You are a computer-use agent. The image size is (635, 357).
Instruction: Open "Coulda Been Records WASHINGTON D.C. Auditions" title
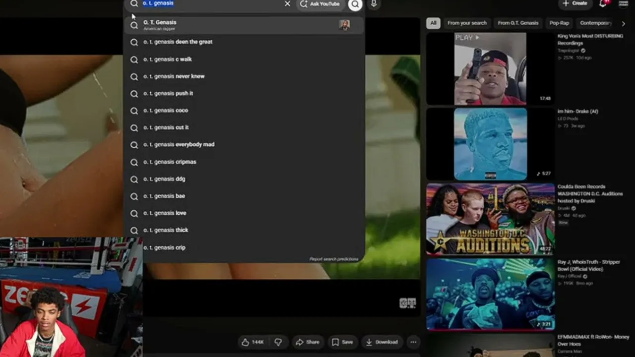(590, 194)
